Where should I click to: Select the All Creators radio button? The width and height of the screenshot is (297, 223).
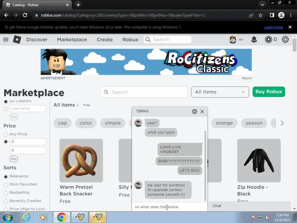point(6,101)
